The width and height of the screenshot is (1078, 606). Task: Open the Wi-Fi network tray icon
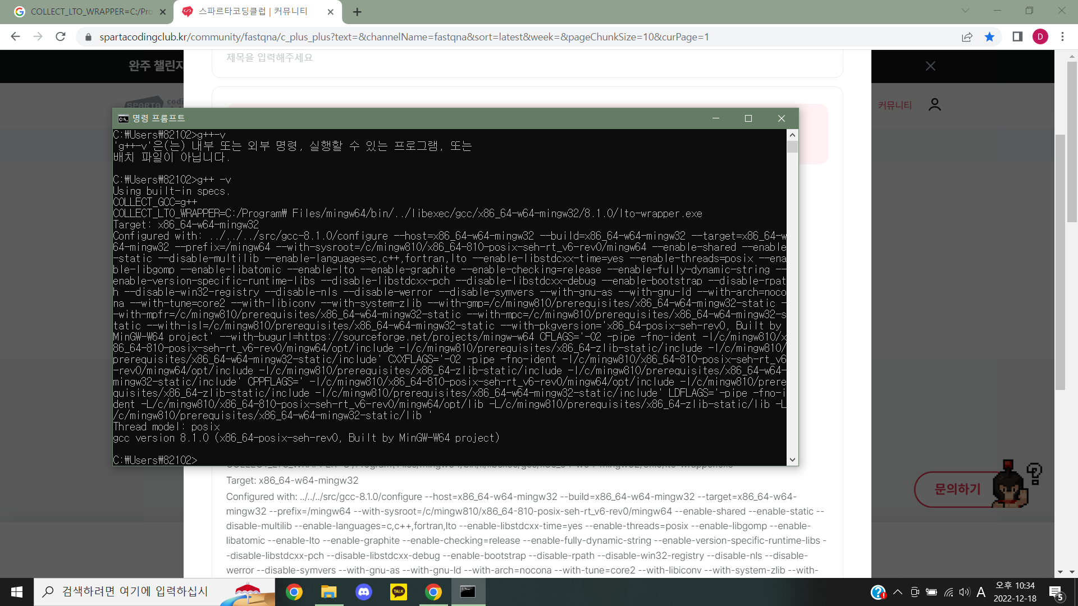click(x=948, y=592)
